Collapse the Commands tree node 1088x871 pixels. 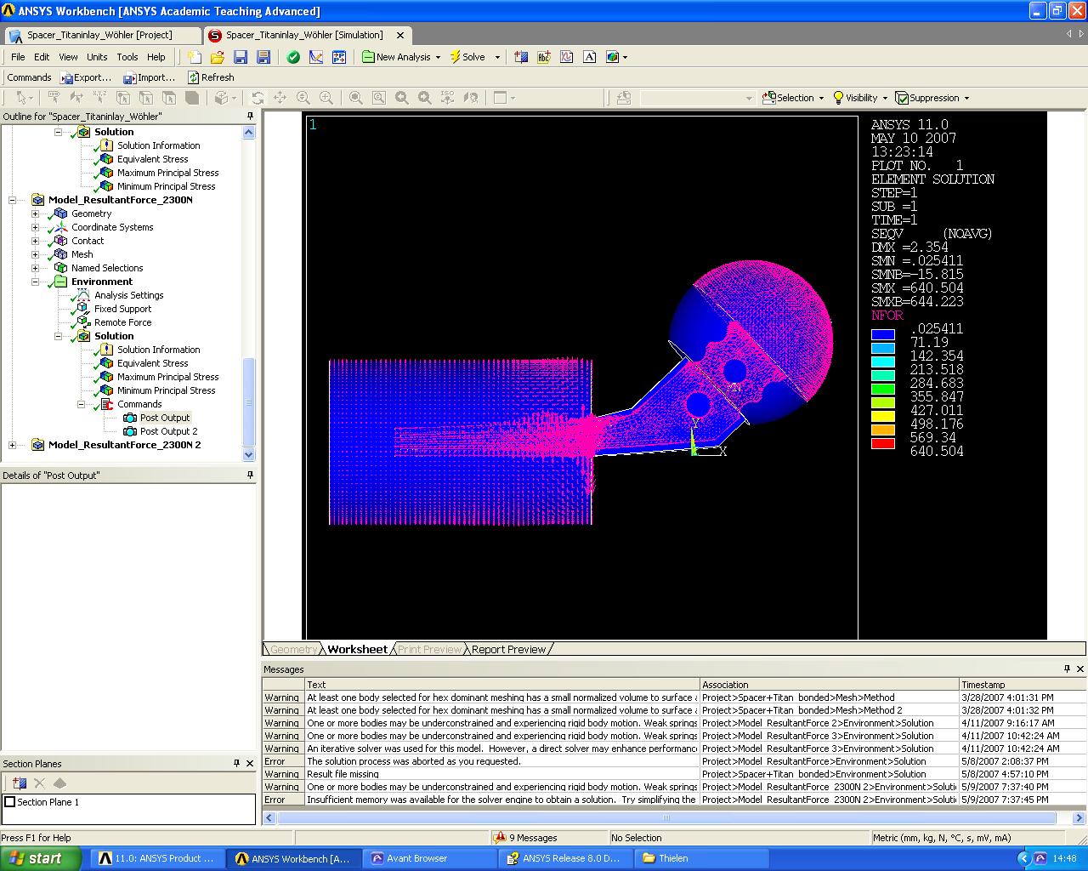coord(81,404)
